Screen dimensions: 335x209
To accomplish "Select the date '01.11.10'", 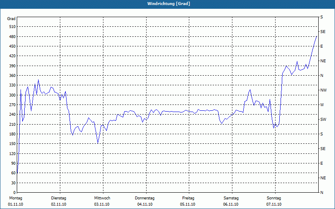I will pyautogui.click(x=15, y=204).
